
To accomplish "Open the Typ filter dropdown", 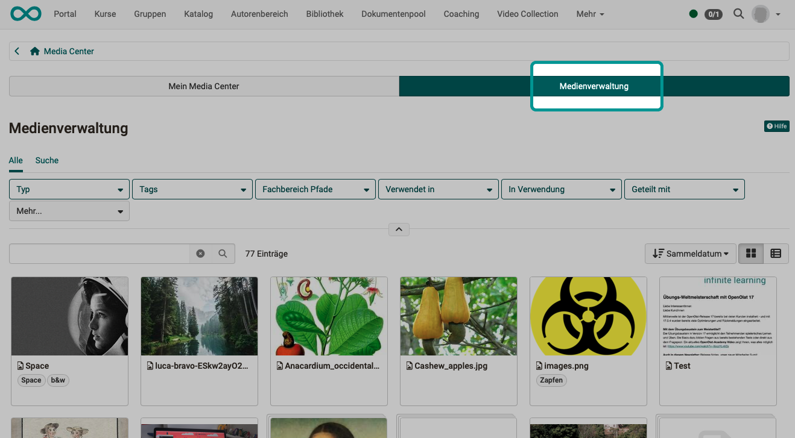I will point(69,189).
